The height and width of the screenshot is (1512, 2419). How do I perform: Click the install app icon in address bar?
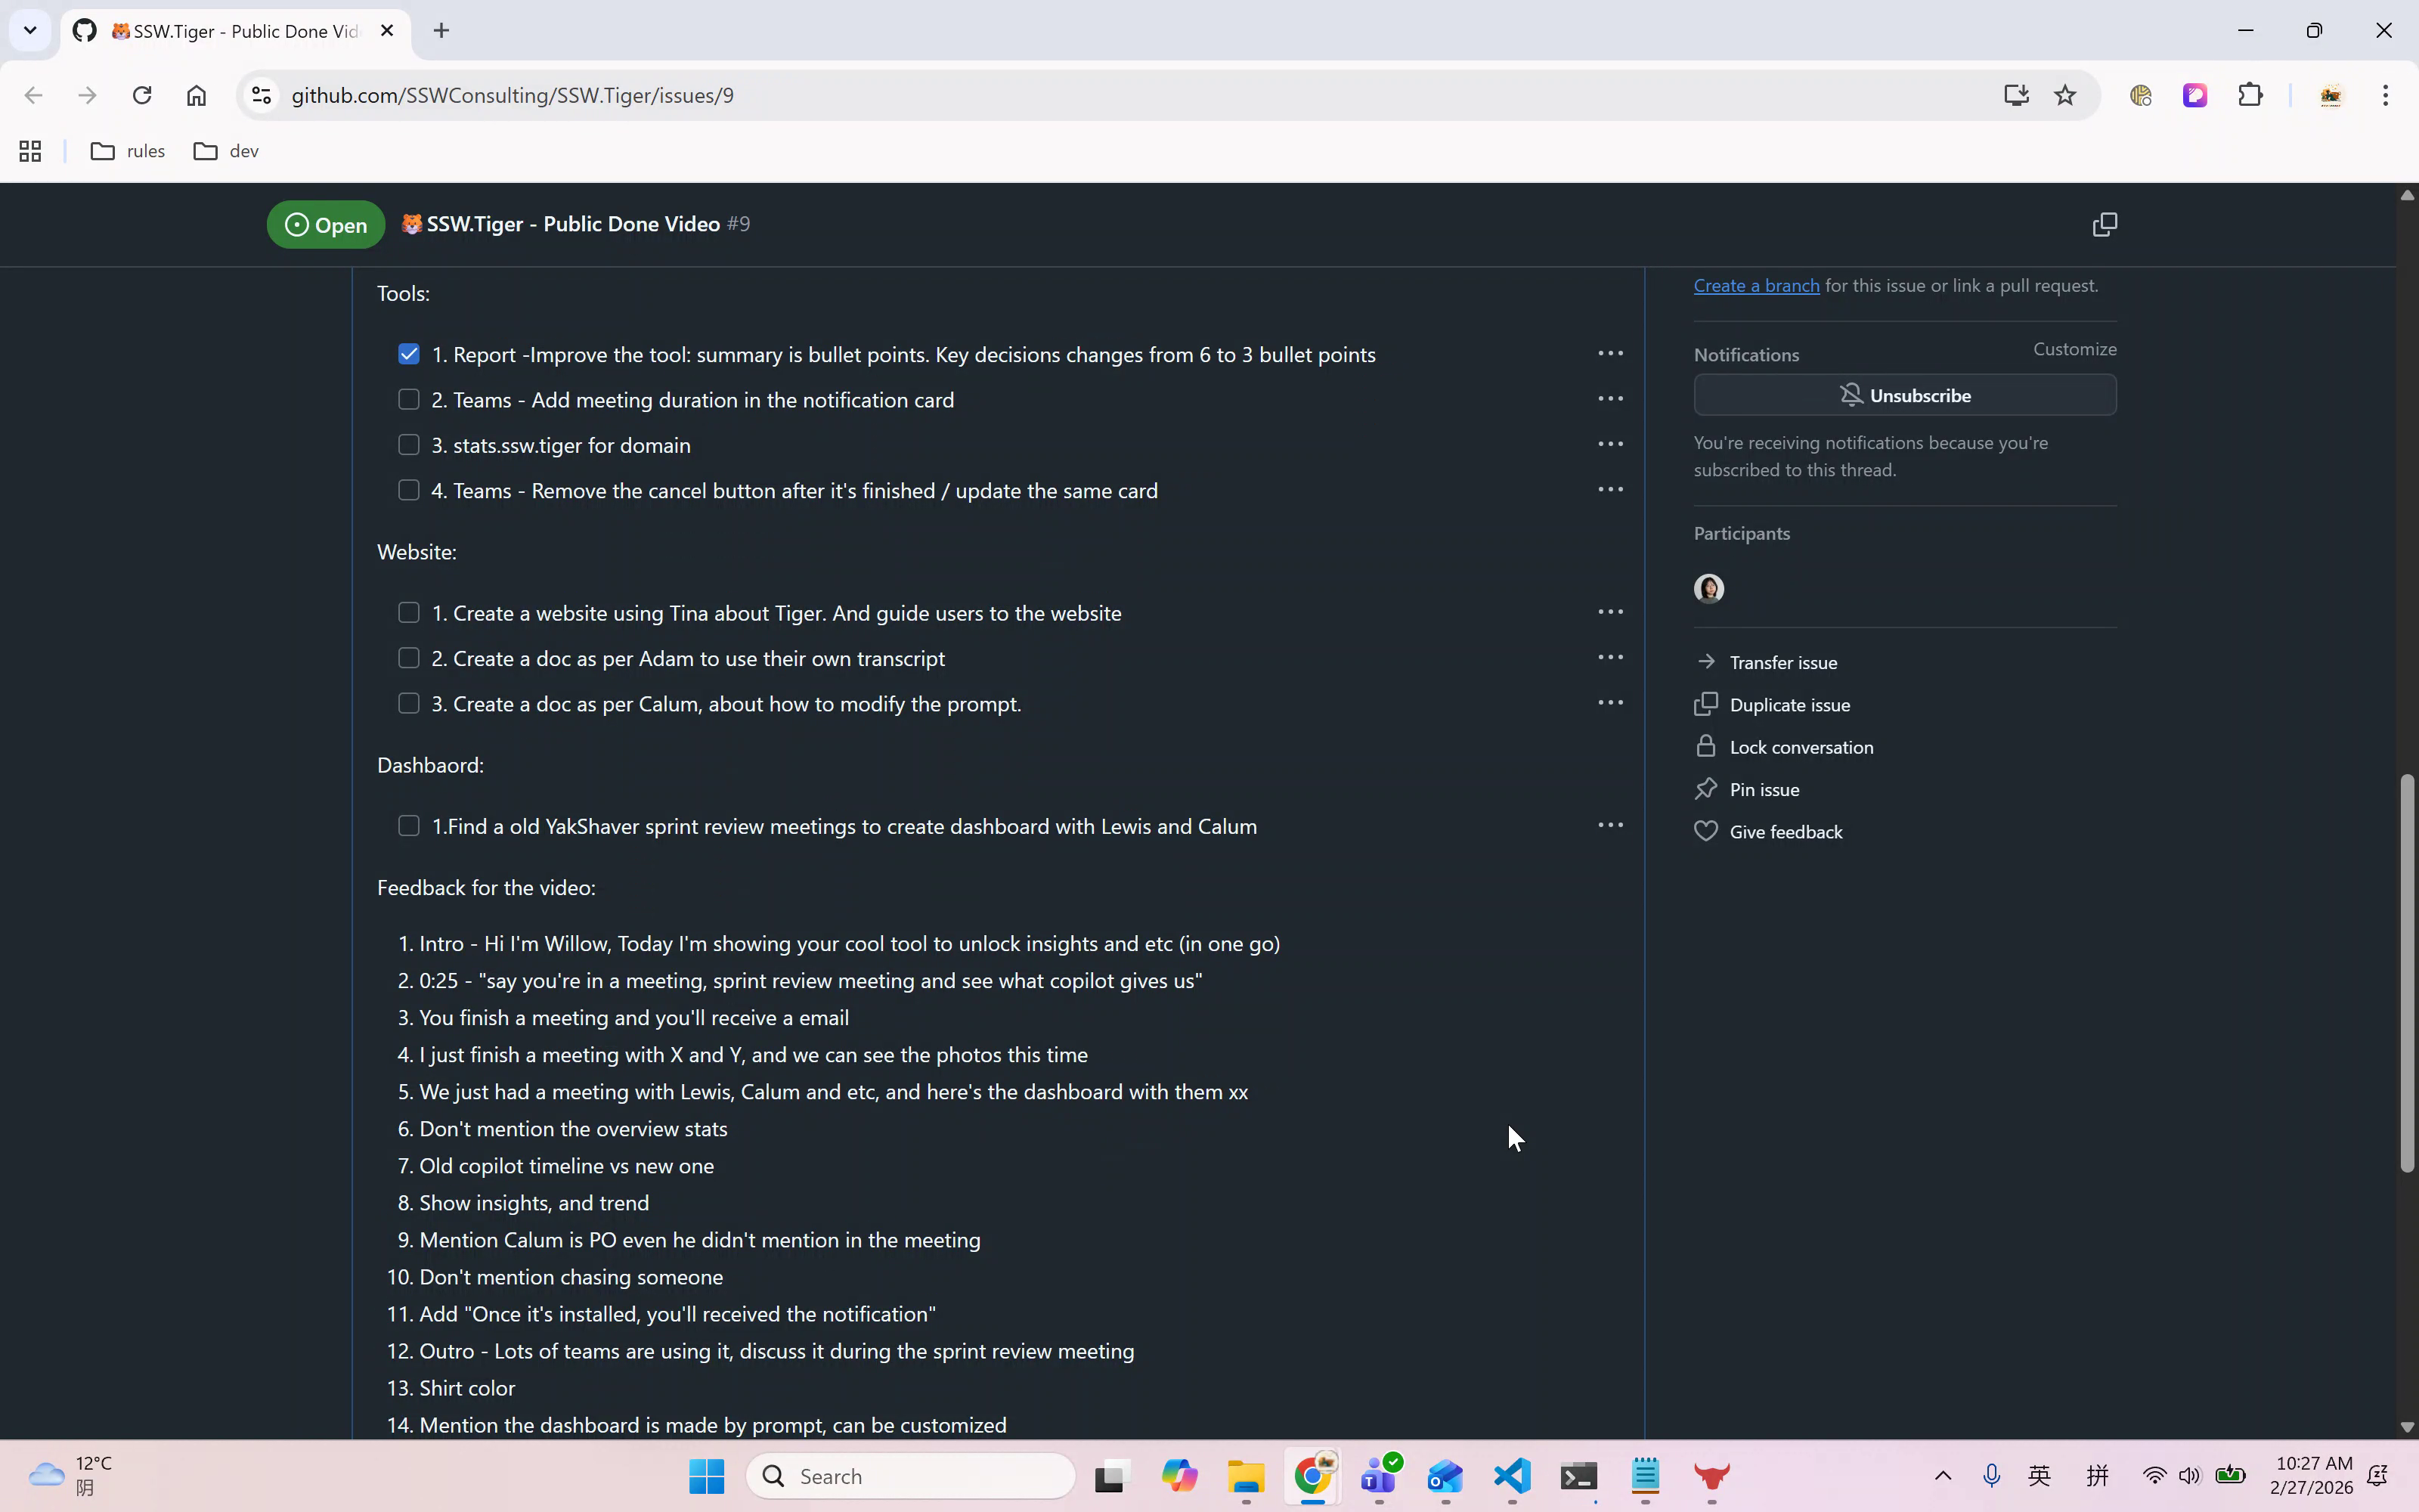(x=2015, y=95)
